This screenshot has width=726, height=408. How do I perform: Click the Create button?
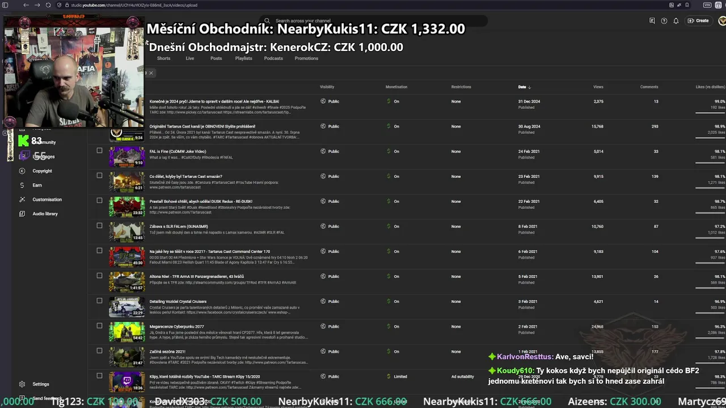point(698,21)
